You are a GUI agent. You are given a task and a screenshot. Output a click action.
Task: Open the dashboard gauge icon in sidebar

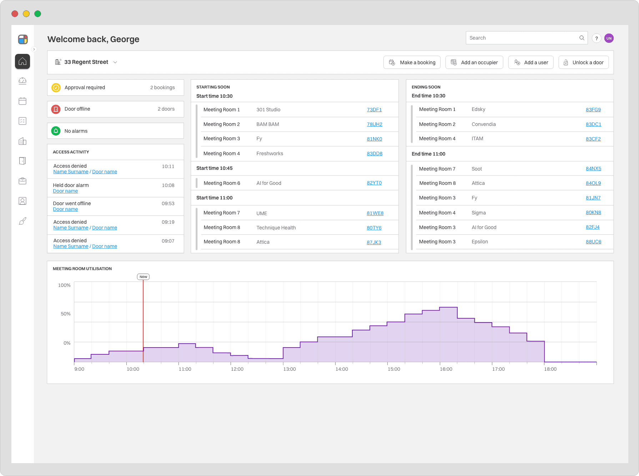point(22,81)
